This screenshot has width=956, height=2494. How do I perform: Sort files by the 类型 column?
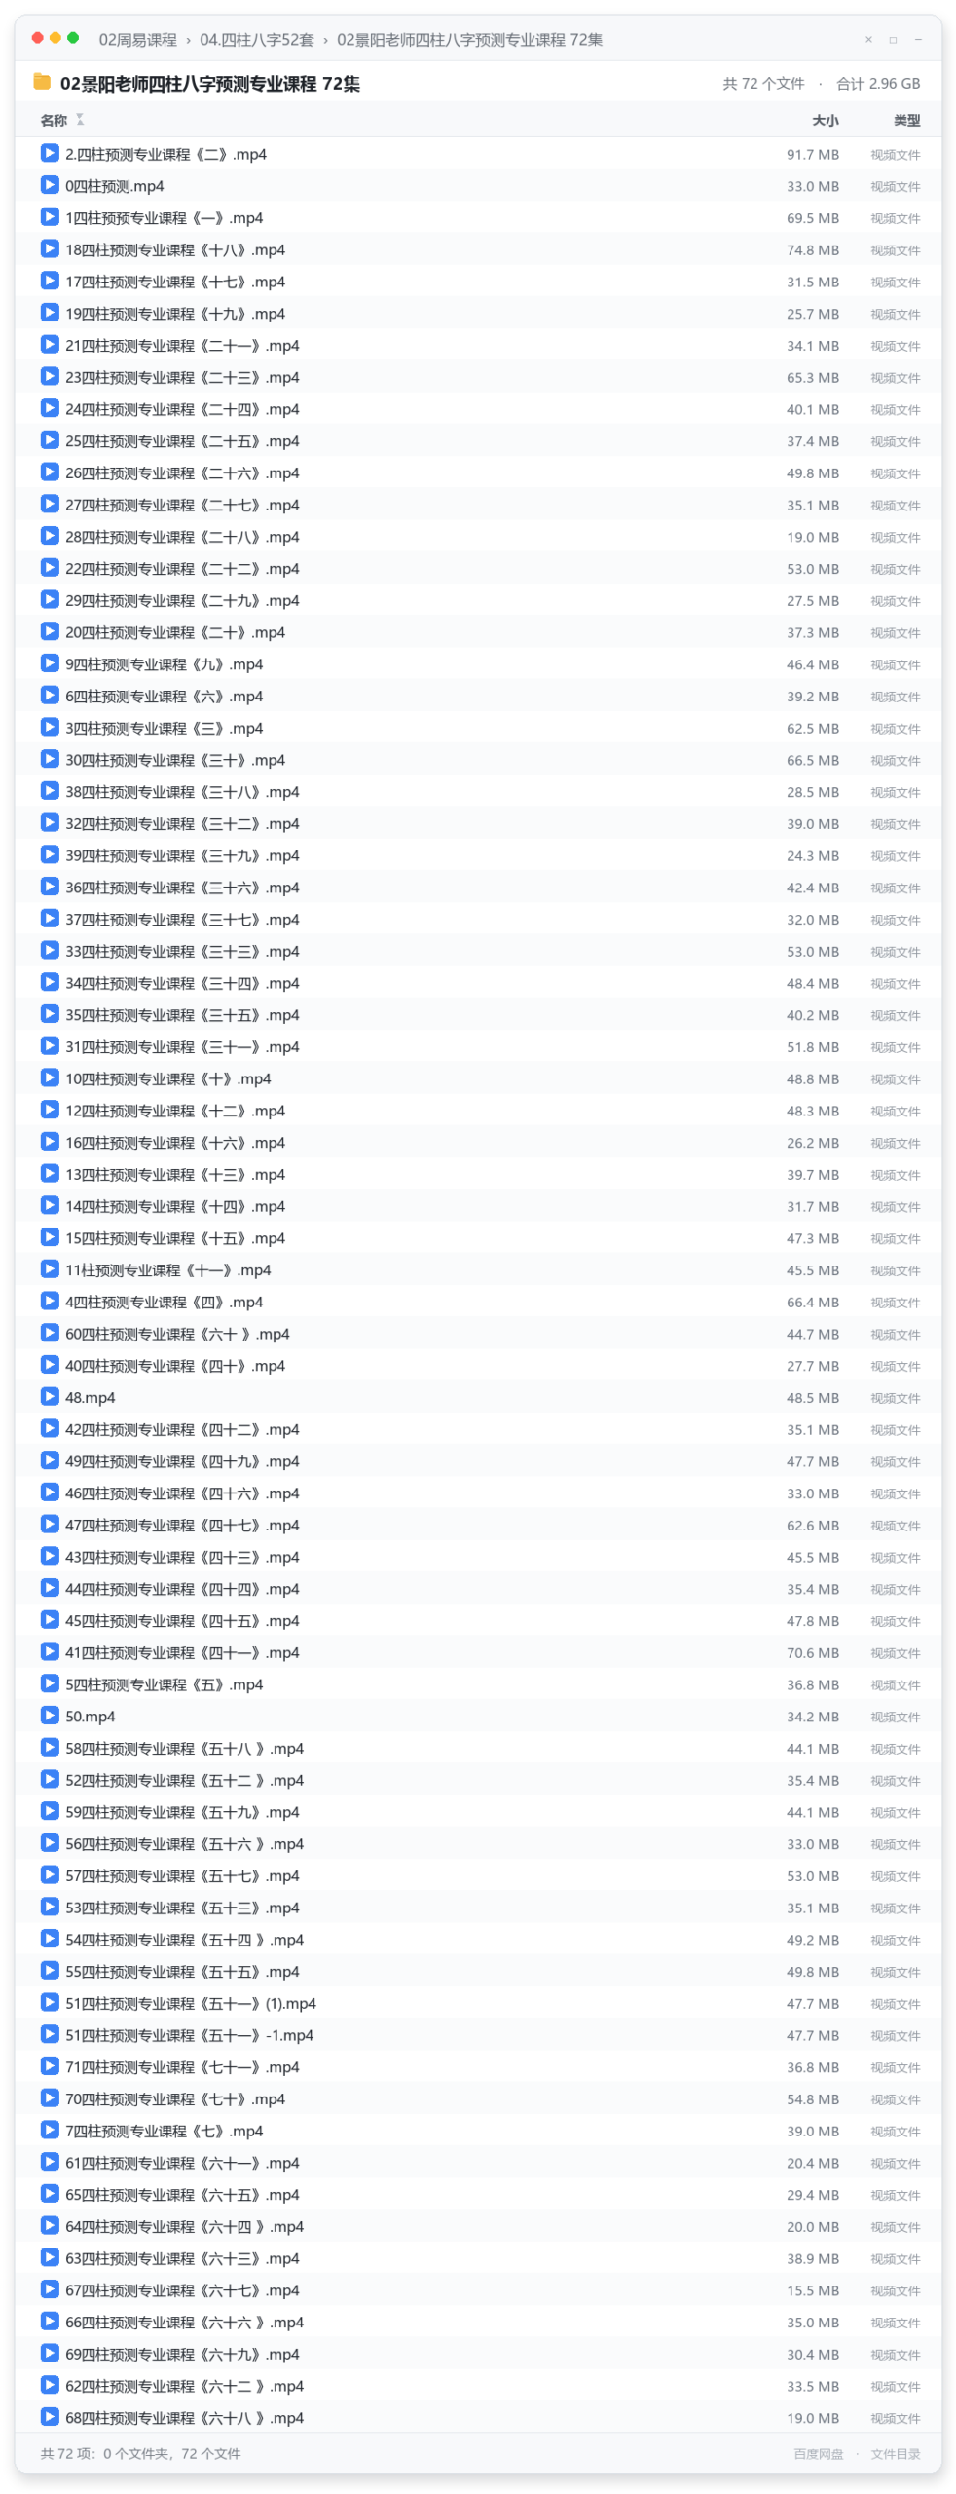pos(906,121)
